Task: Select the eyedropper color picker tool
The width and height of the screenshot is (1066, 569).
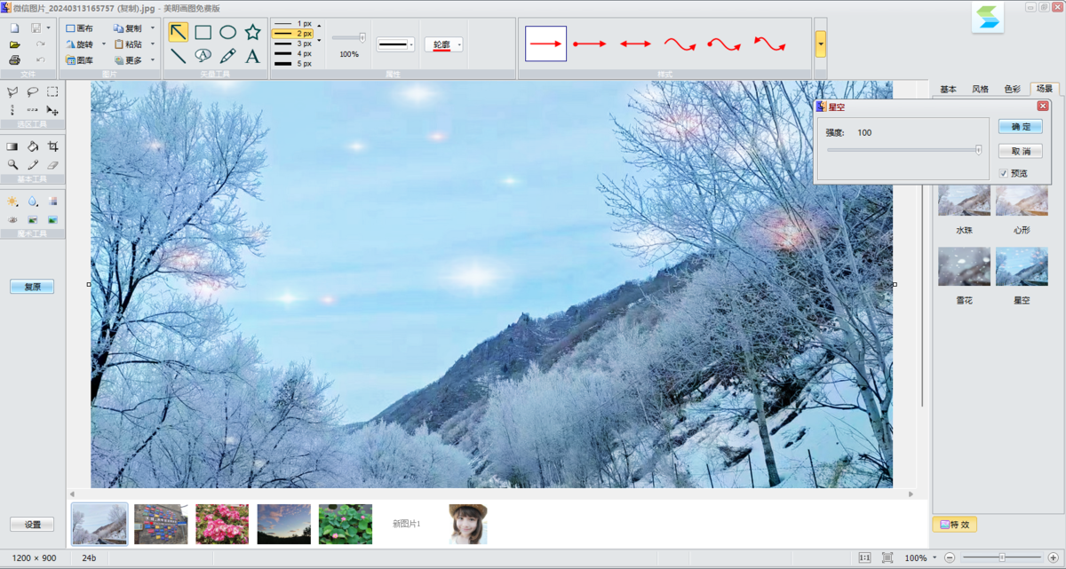Action: click(34, 163)
